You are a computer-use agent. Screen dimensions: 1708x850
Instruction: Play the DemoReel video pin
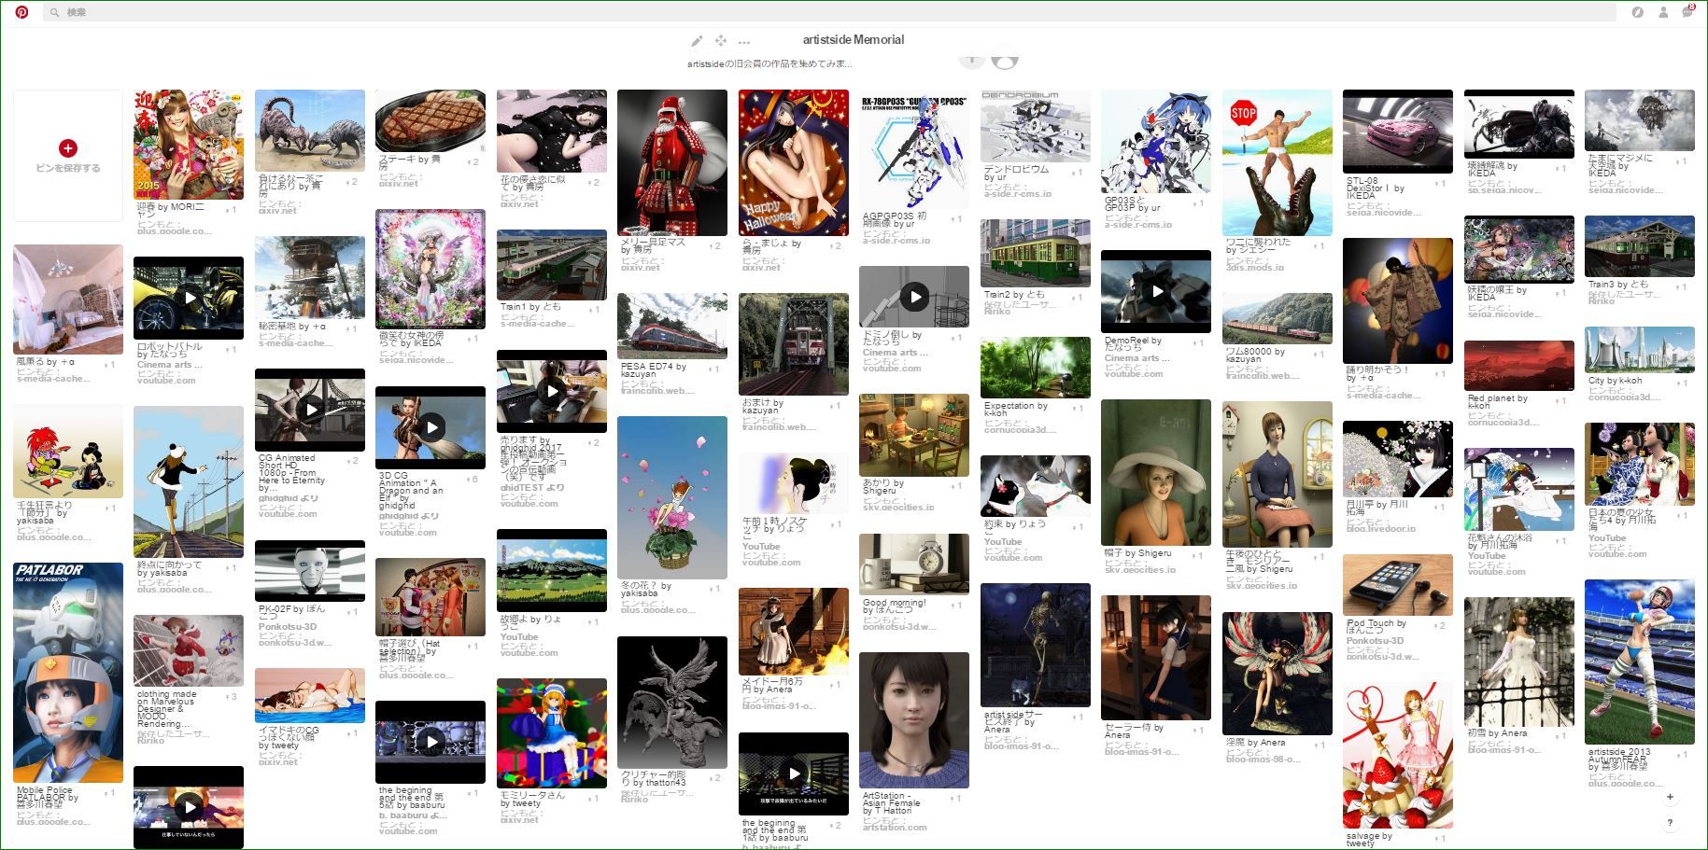(1157, 291)
